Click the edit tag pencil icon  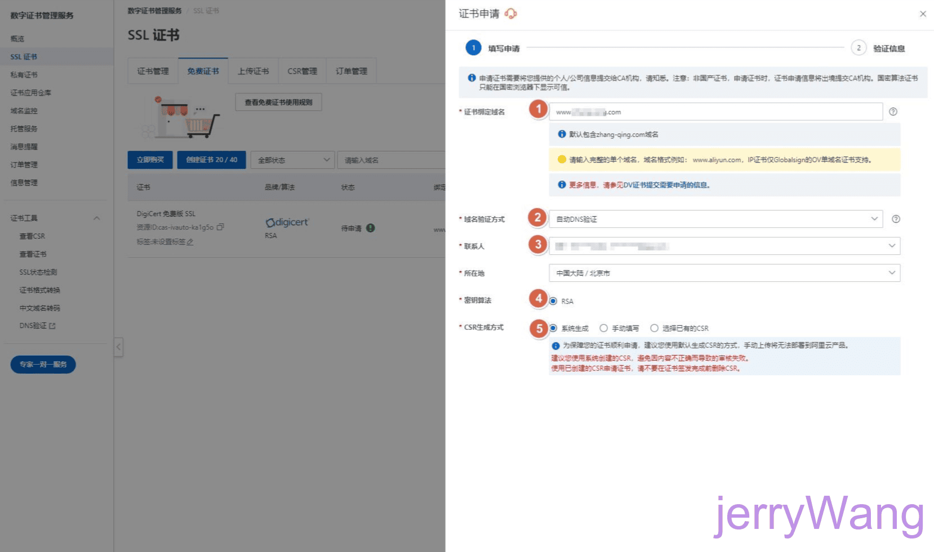pos(190,242)
